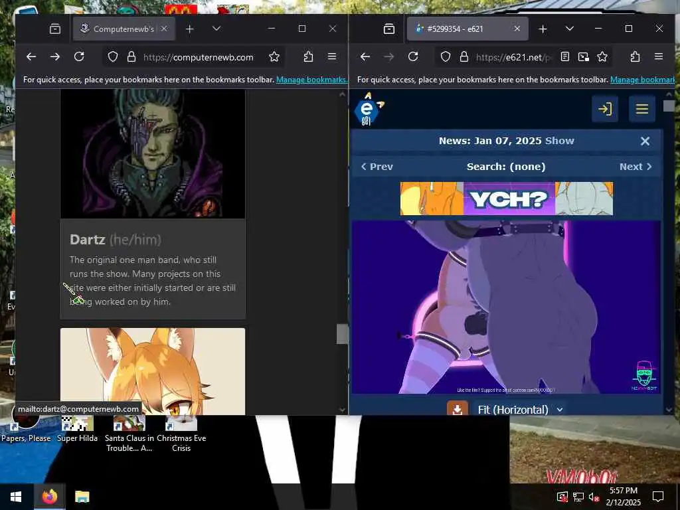
Task: Open Firefox View in the computernewb window
Action: [x=55, y=29]
